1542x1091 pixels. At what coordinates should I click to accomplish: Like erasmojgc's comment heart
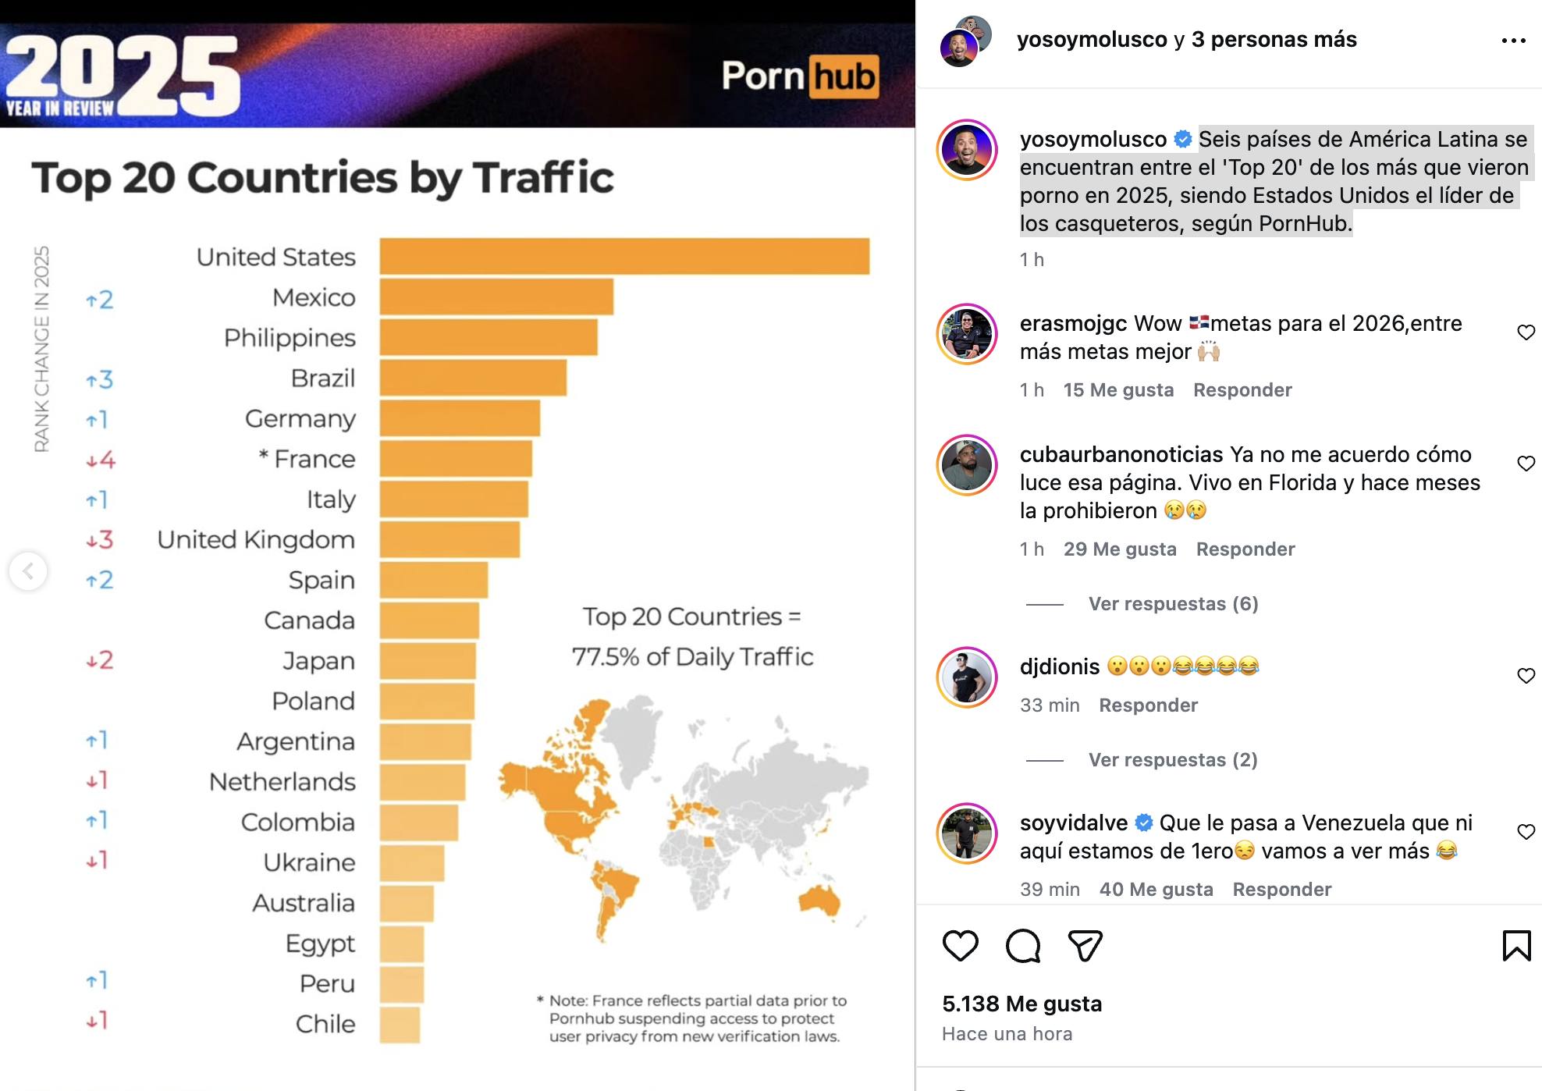pyautogui.click(x=1526, y=332)
